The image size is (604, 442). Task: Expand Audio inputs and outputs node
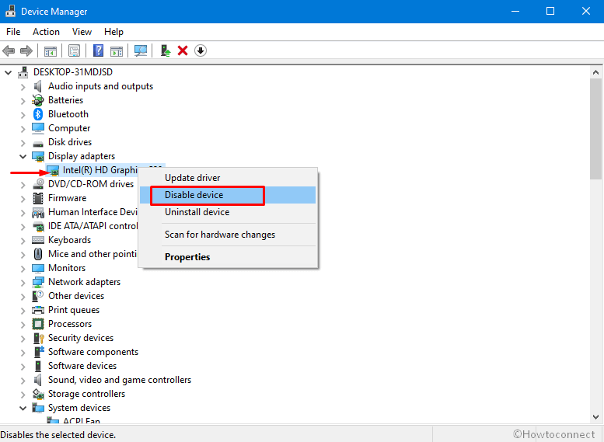23,87
